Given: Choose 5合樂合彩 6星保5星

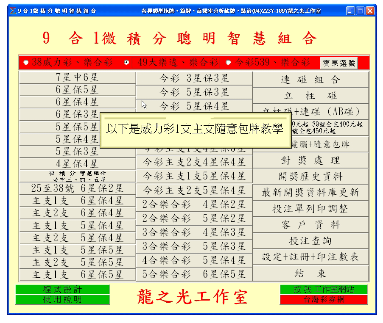Looking at the screenshot, I should click(194, 274).
